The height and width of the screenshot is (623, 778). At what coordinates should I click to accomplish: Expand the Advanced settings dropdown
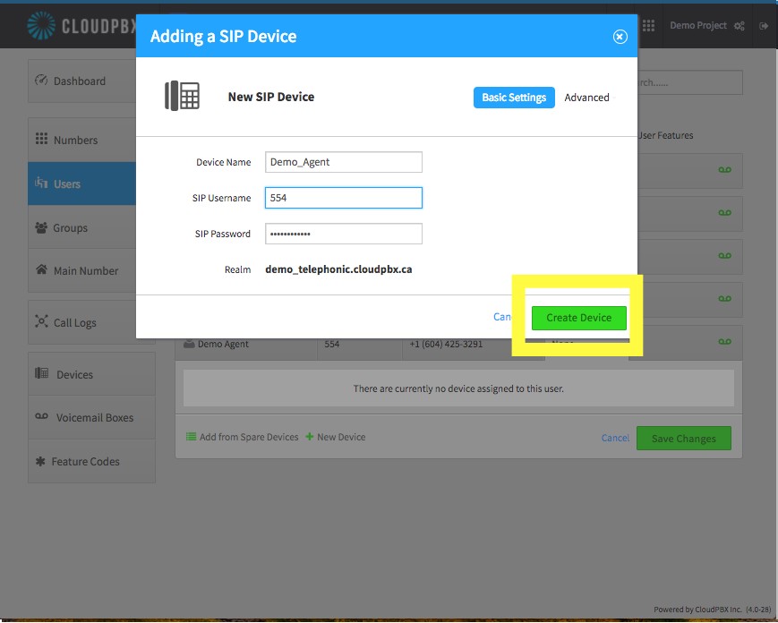click(x=587, y=98)
